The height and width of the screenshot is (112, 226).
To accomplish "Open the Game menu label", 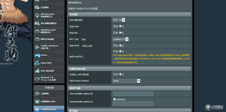I will [44, 55].
